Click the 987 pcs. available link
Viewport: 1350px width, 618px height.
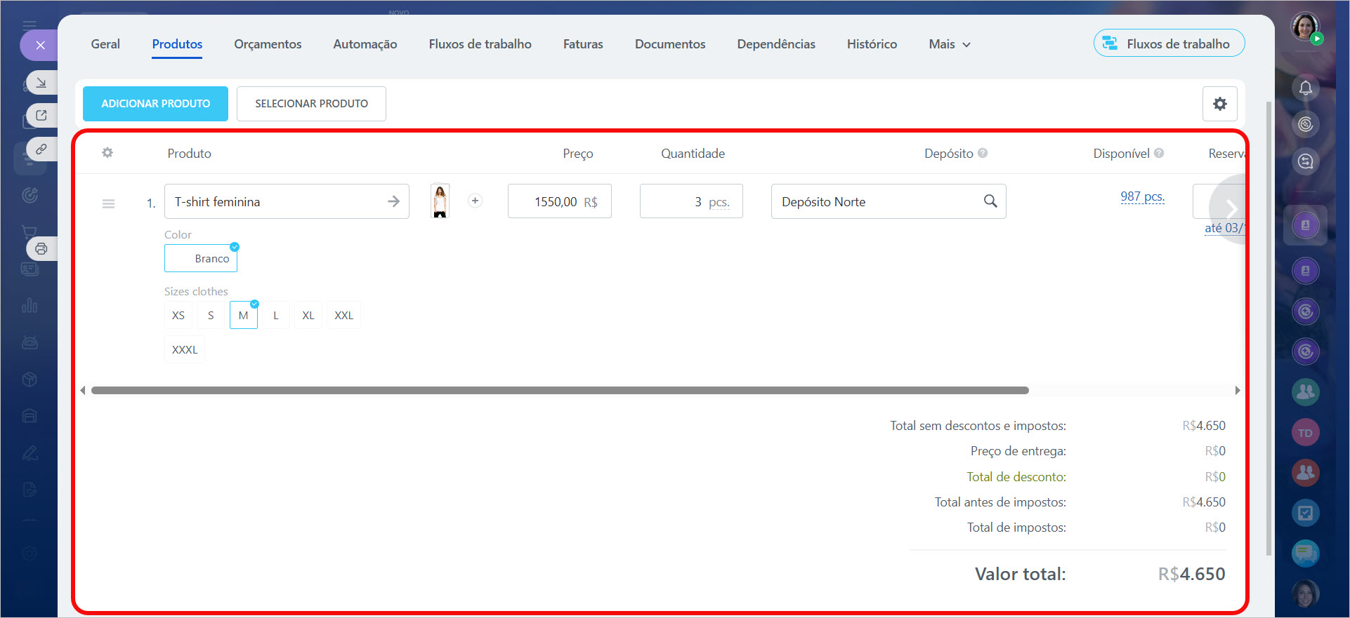pos(1142,196)
